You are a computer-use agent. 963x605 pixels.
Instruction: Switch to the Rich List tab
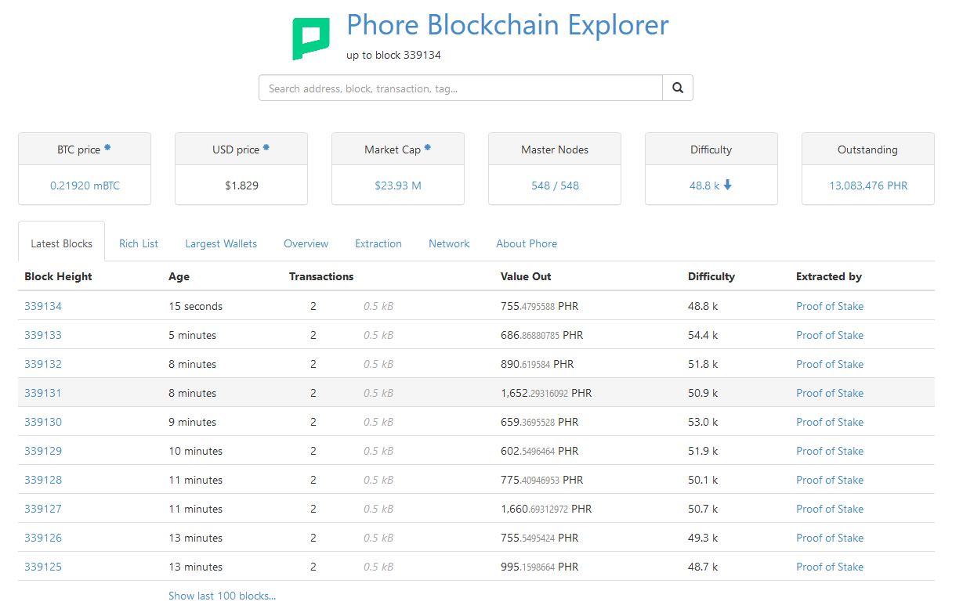pyautogui.click(x=139, y=243)
